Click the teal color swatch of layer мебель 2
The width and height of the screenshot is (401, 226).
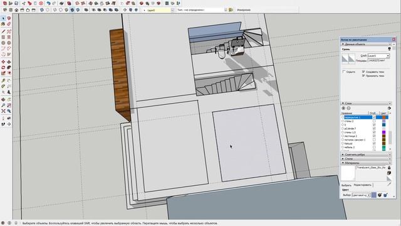tap(383, 148)
